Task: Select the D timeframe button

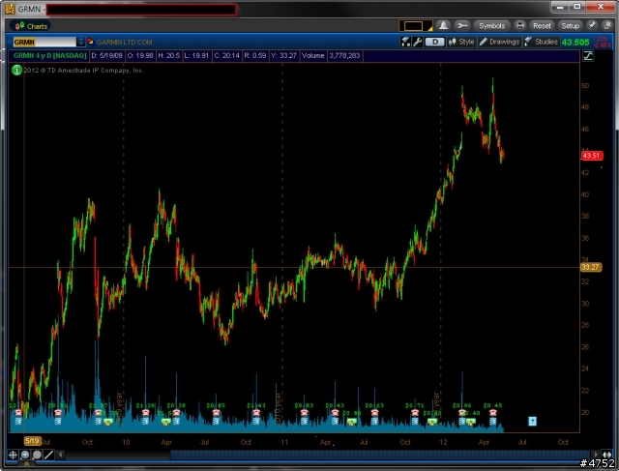Action: 434,42
